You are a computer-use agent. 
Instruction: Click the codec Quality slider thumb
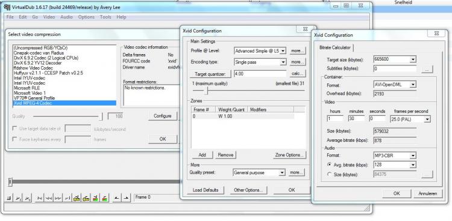pyautogui.click(x=101, y=117)
